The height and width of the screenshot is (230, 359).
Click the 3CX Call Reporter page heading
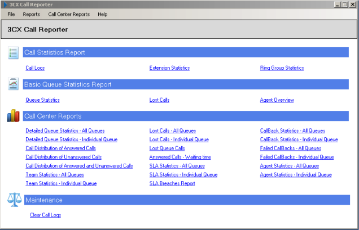(38, 30)
